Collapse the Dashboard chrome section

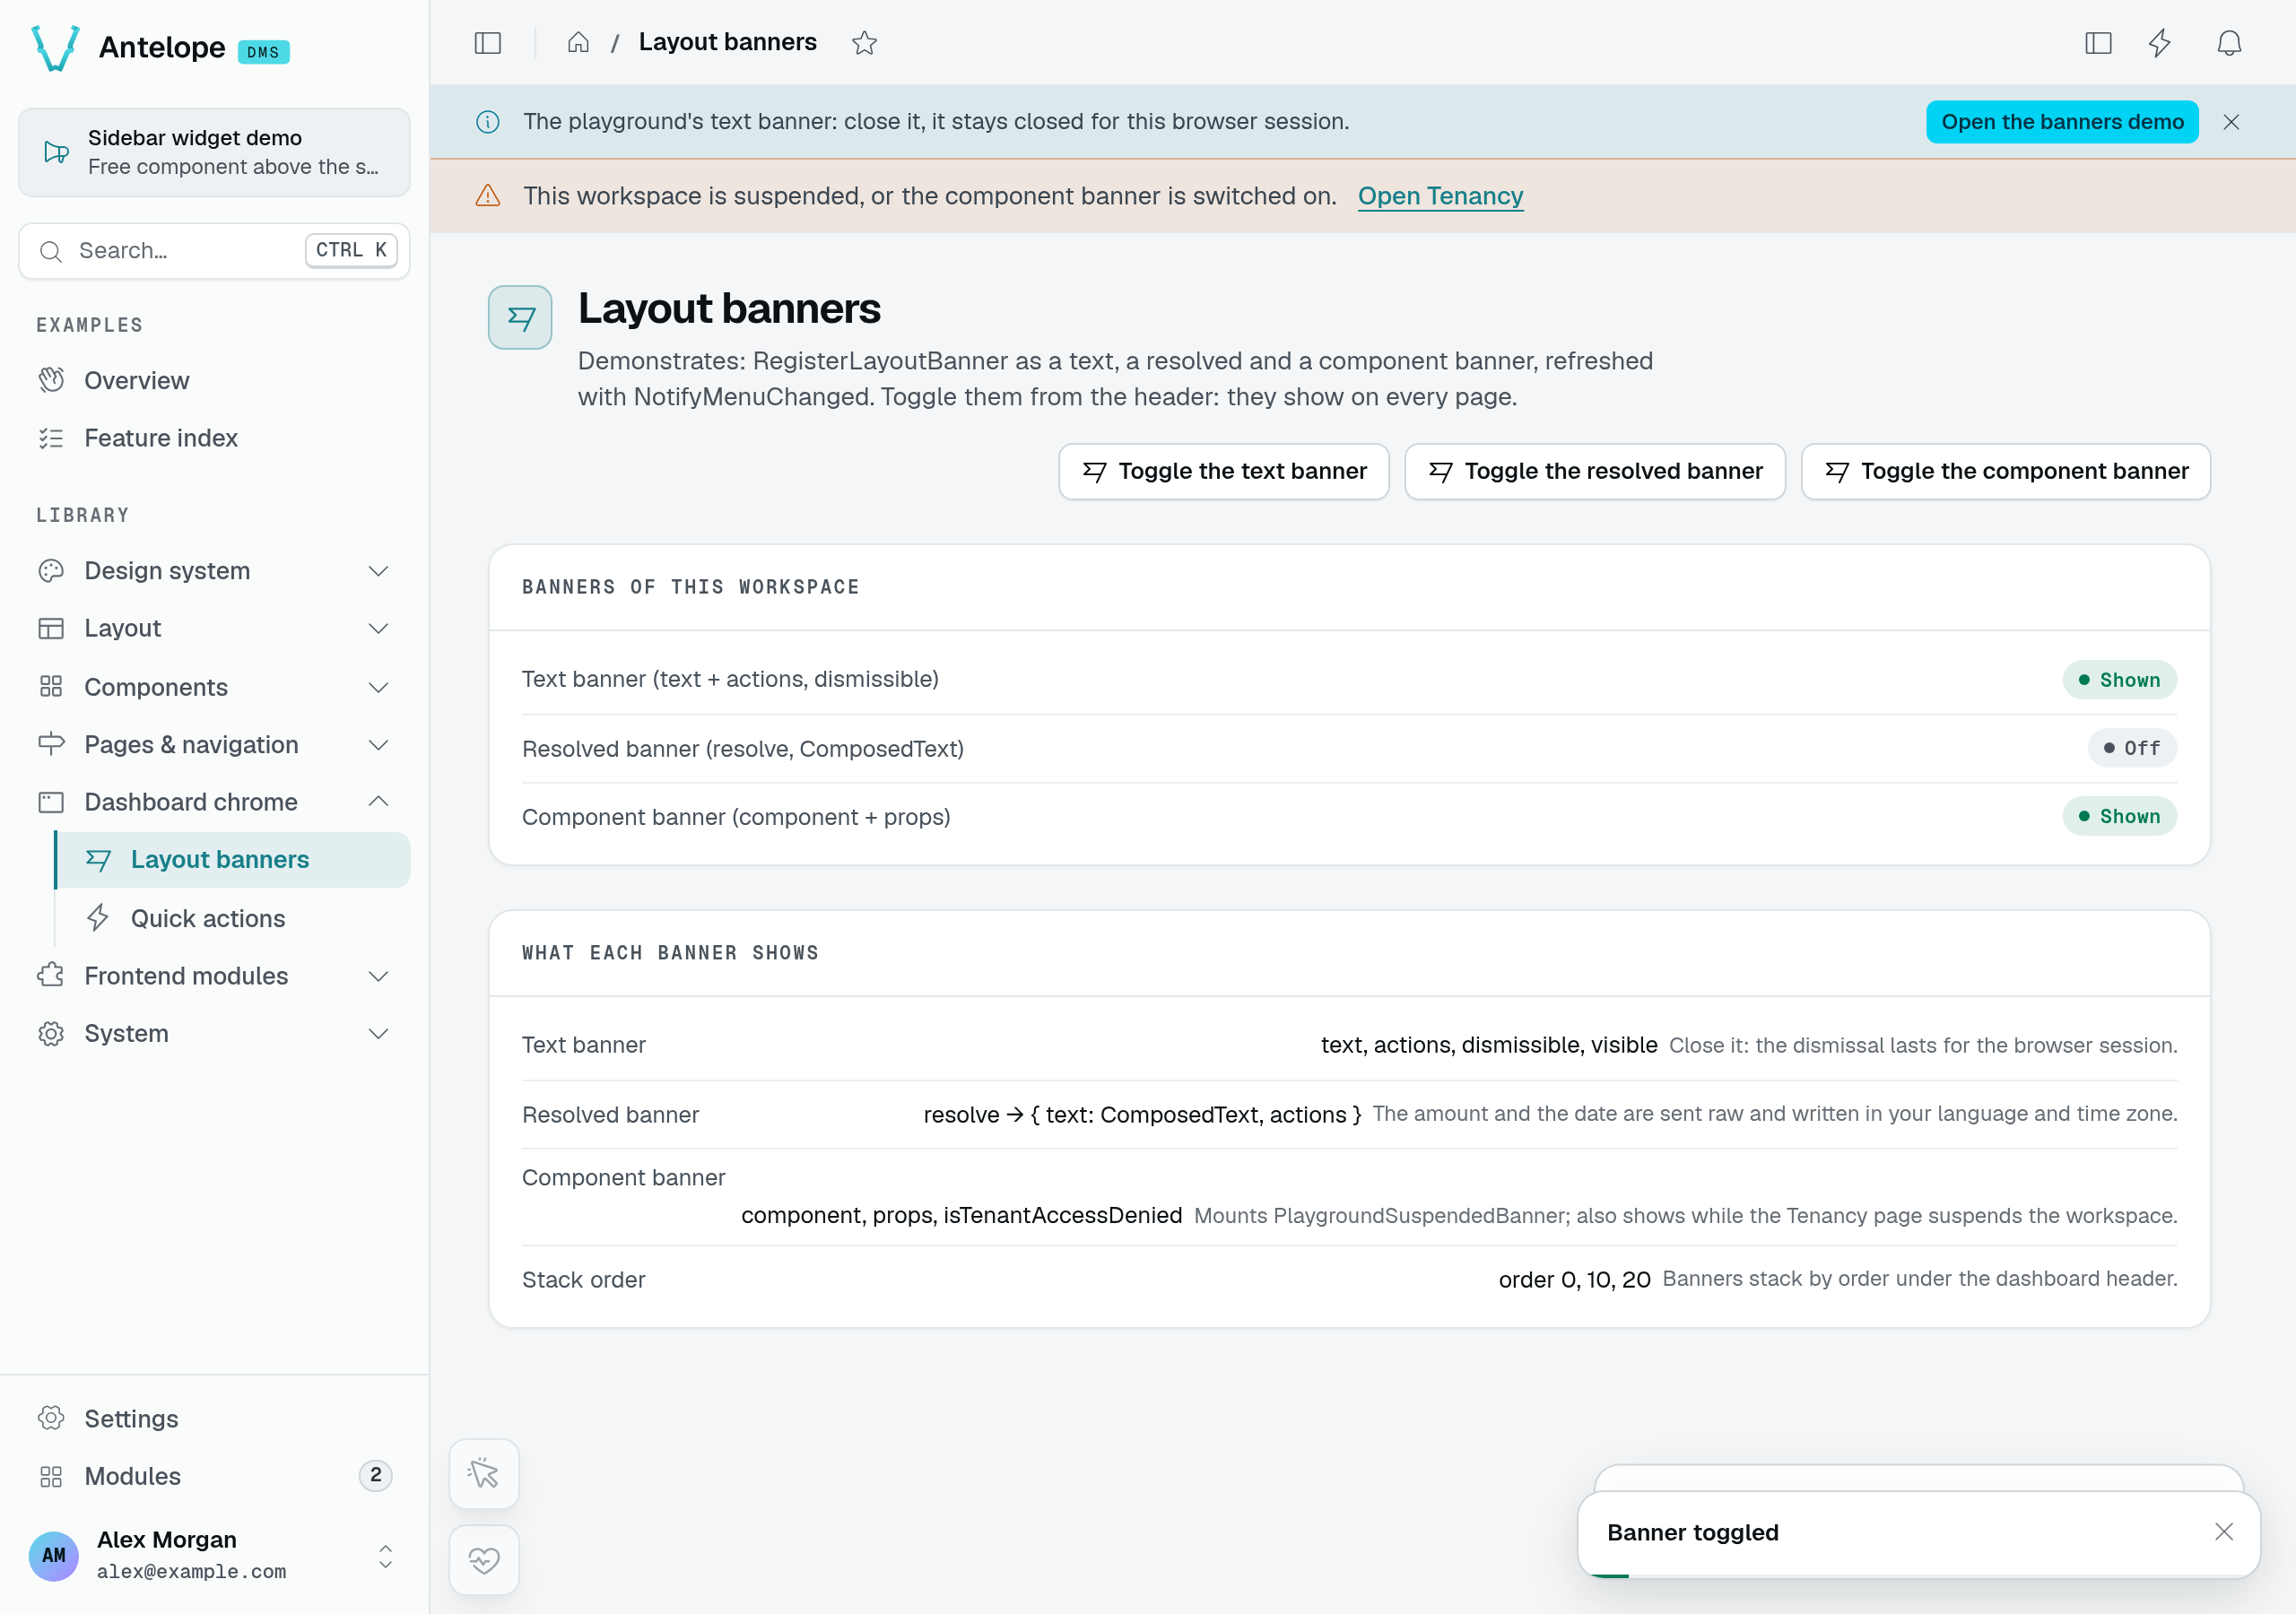(214, 802)
